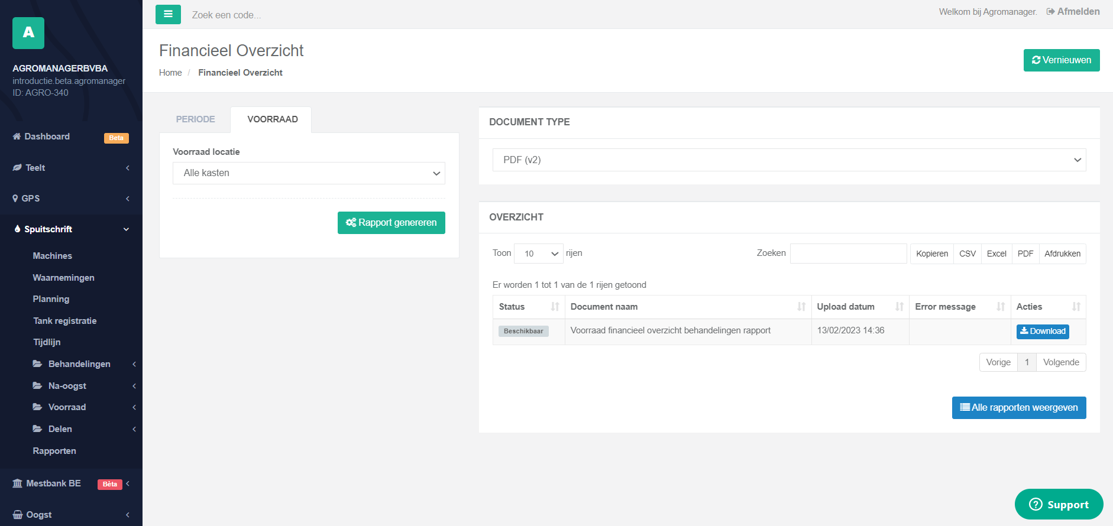Viewport: 1113px width, 526px height.
Task: Sort table by Upload datum arrows
Action: click(x=900, y=307)
